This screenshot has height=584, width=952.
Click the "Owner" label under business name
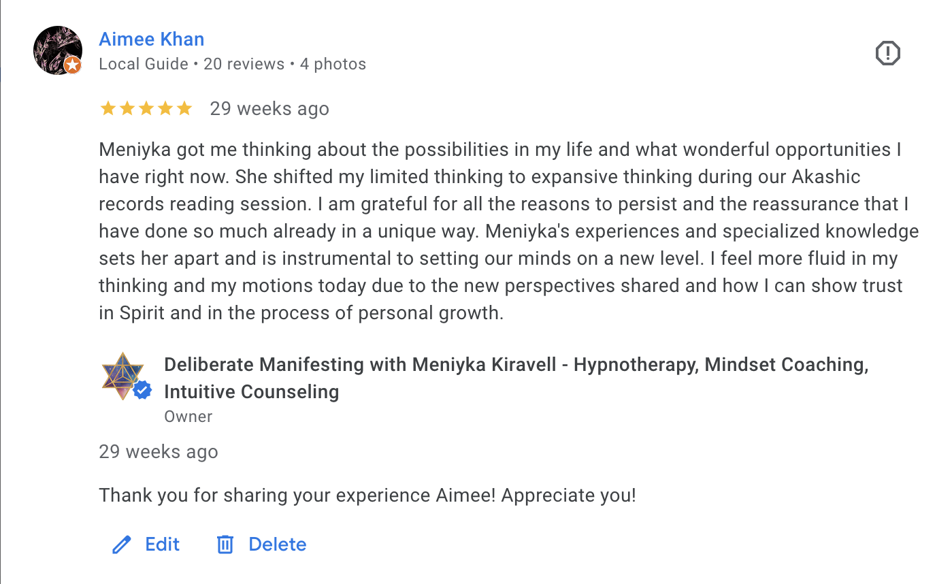point(188,417)
